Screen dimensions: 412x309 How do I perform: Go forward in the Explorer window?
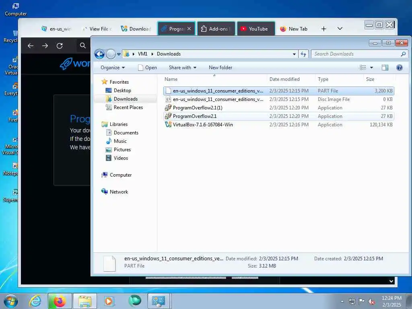(x=111, y=54)
